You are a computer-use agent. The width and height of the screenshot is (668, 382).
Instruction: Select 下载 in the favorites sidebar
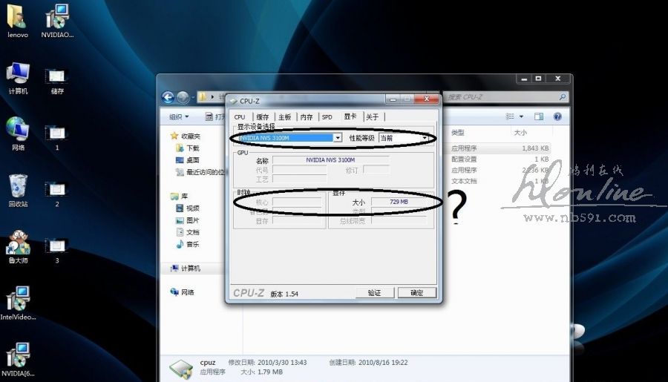[192, 148]
